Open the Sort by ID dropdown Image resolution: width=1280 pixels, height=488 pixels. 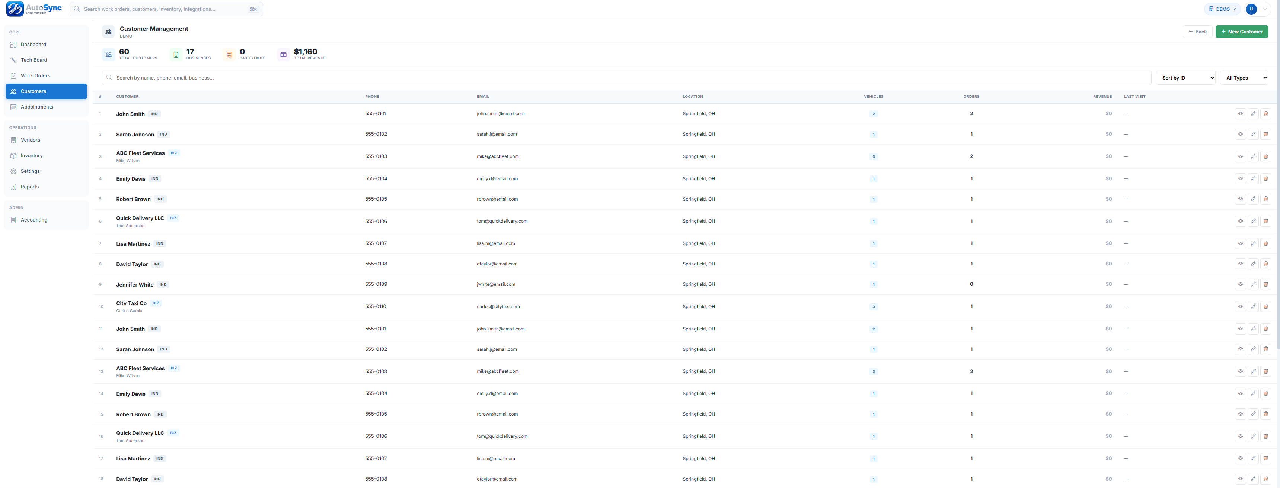(x=1185, y=77)
